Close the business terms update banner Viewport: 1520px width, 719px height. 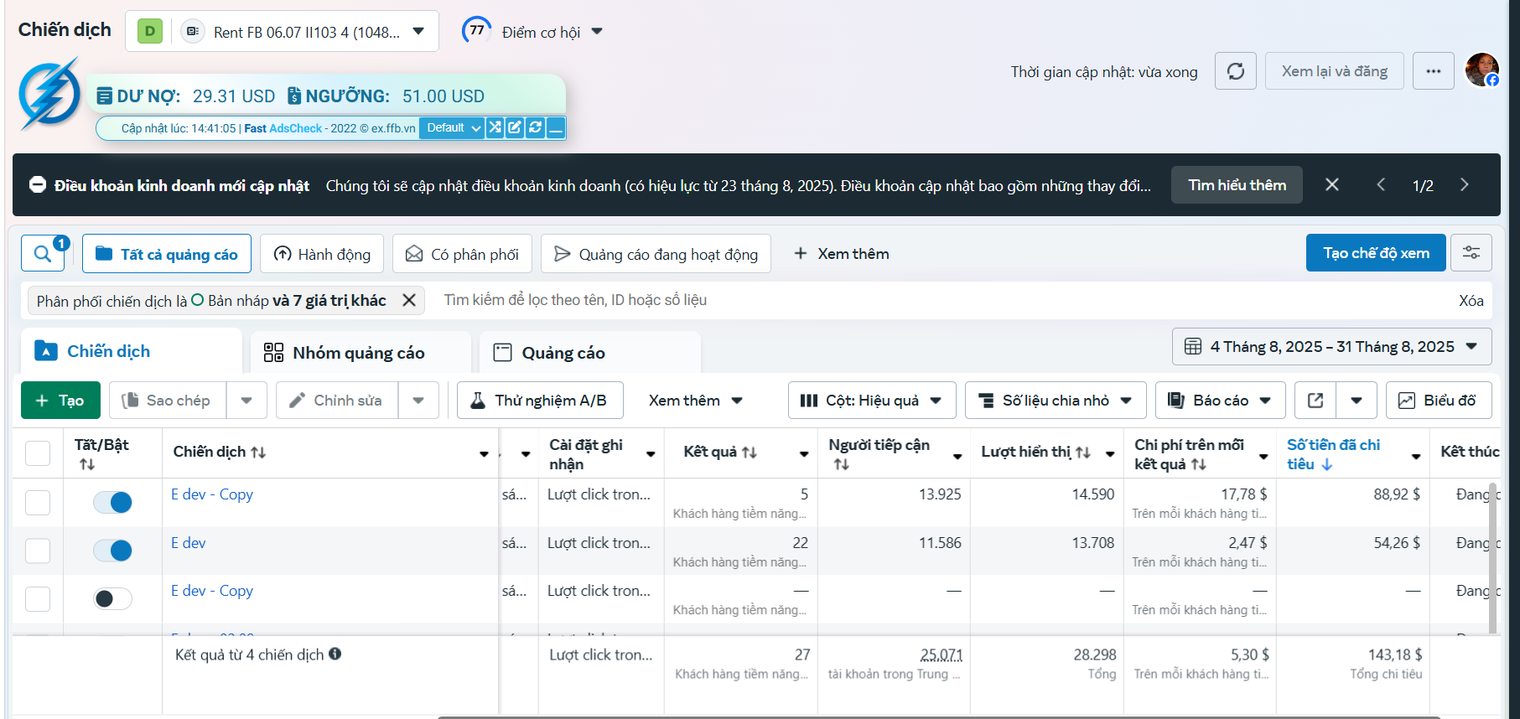click(x=1332, y=184)
